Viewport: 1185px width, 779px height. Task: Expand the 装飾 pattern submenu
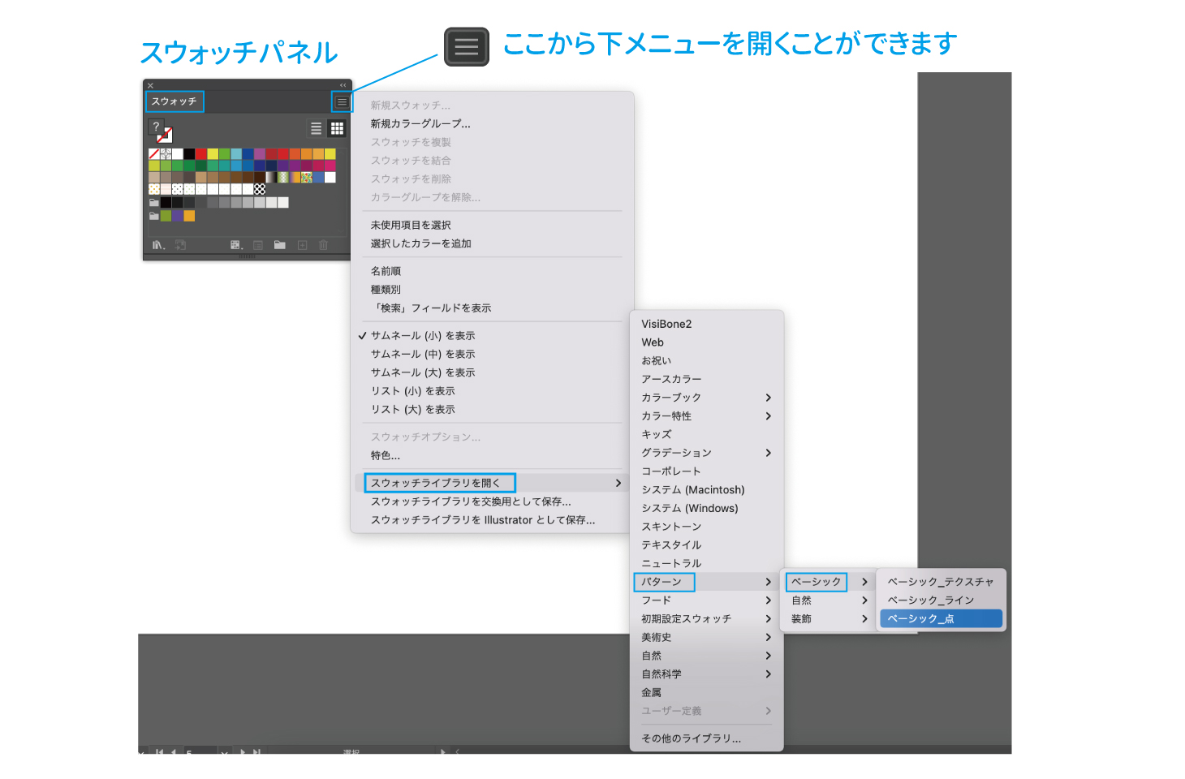829,618
